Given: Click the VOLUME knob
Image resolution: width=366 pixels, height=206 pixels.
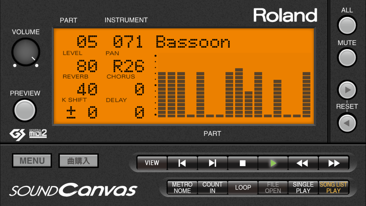Looking at the screenshot, I should 26,52.
